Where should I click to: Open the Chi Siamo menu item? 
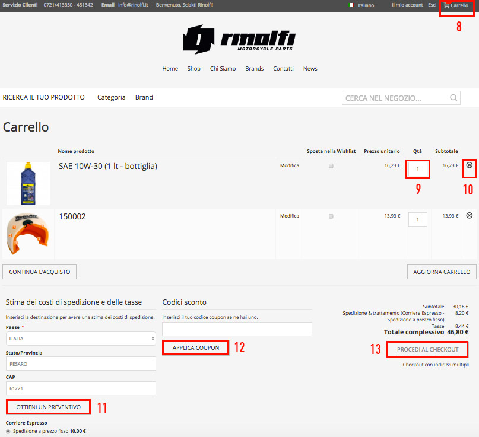point(223,69)
